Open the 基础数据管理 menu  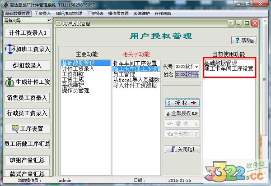17,14
